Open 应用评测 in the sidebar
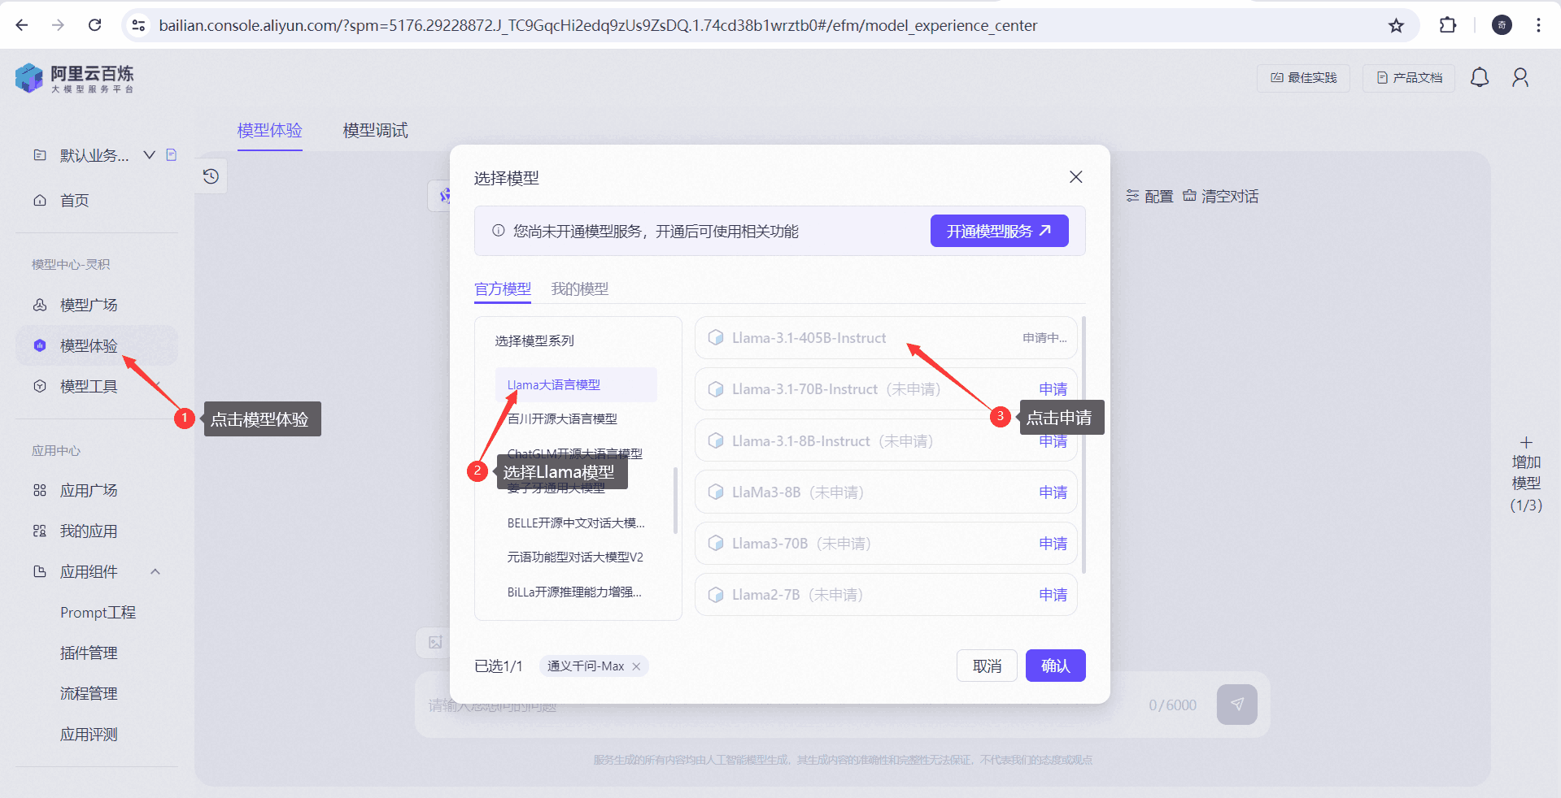The image size is (1561, 798). pos(89,734)
